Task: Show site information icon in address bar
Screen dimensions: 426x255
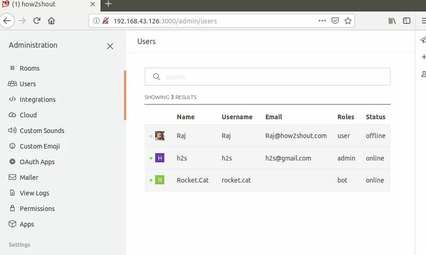Action: (96, 21)
